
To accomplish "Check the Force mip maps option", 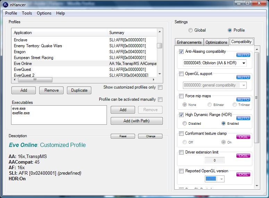I will point(181,96).
